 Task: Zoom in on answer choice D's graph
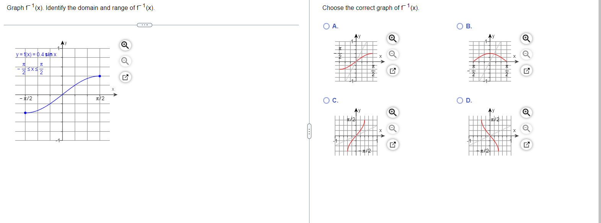527,112
